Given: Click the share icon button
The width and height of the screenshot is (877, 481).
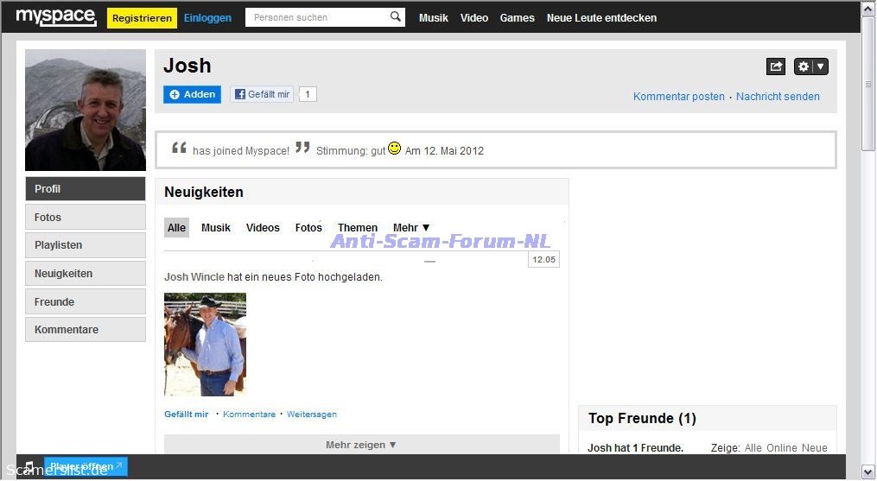Looking at the screenshot, I should tap(776, 66).
